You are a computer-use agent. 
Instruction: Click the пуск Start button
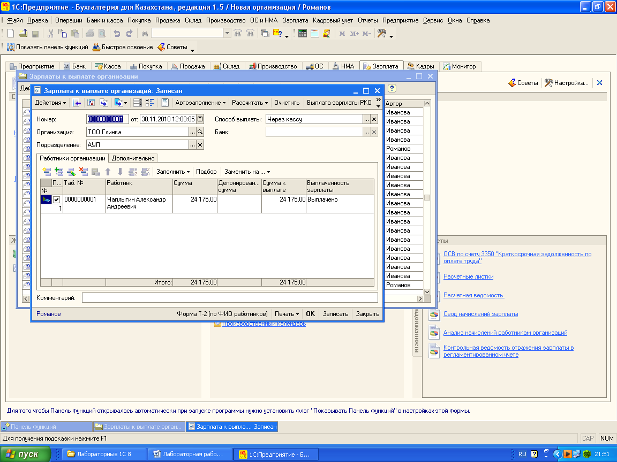tap(25, 454)
